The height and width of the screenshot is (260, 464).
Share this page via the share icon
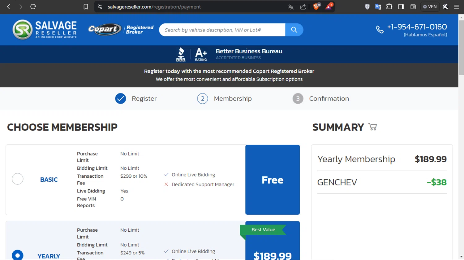point(303,7)
